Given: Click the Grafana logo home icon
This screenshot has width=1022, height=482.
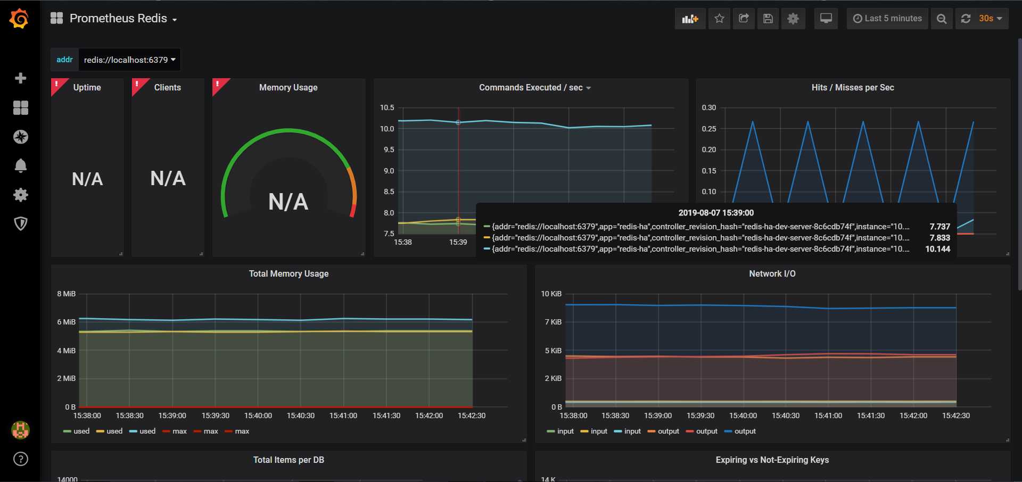Looking at the screenshot, I should click(20, 19).
